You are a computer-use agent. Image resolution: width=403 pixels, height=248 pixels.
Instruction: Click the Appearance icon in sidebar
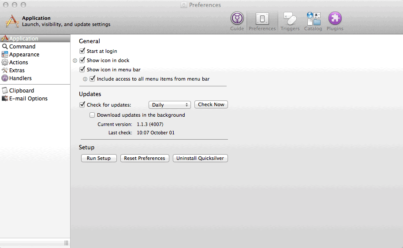pyautogui.click(x=4, y=55)
